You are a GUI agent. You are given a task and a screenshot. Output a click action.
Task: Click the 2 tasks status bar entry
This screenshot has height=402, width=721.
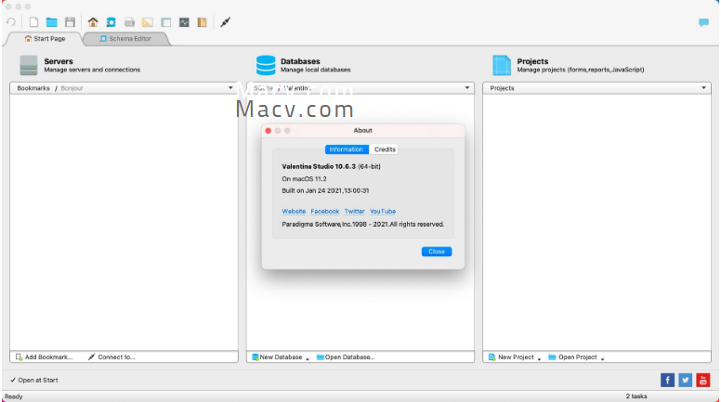pyautogui.click(x=636, y=396)
